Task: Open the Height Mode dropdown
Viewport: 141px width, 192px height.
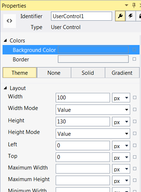Action: coord(93,134)
